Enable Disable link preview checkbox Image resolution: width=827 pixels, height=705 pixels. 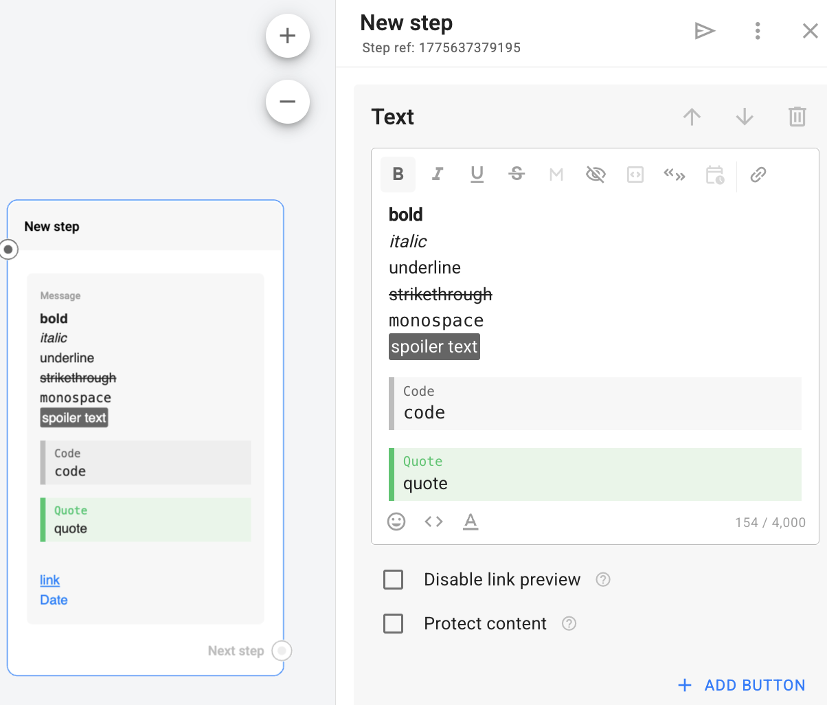click(394, 580)
